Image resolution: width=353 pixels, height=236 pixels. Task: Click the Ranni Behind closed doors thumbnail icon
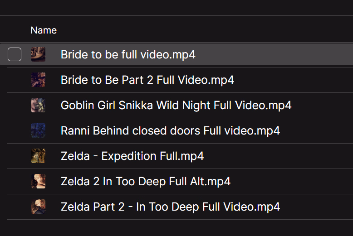pyautogui.click(x=38, y=131)
